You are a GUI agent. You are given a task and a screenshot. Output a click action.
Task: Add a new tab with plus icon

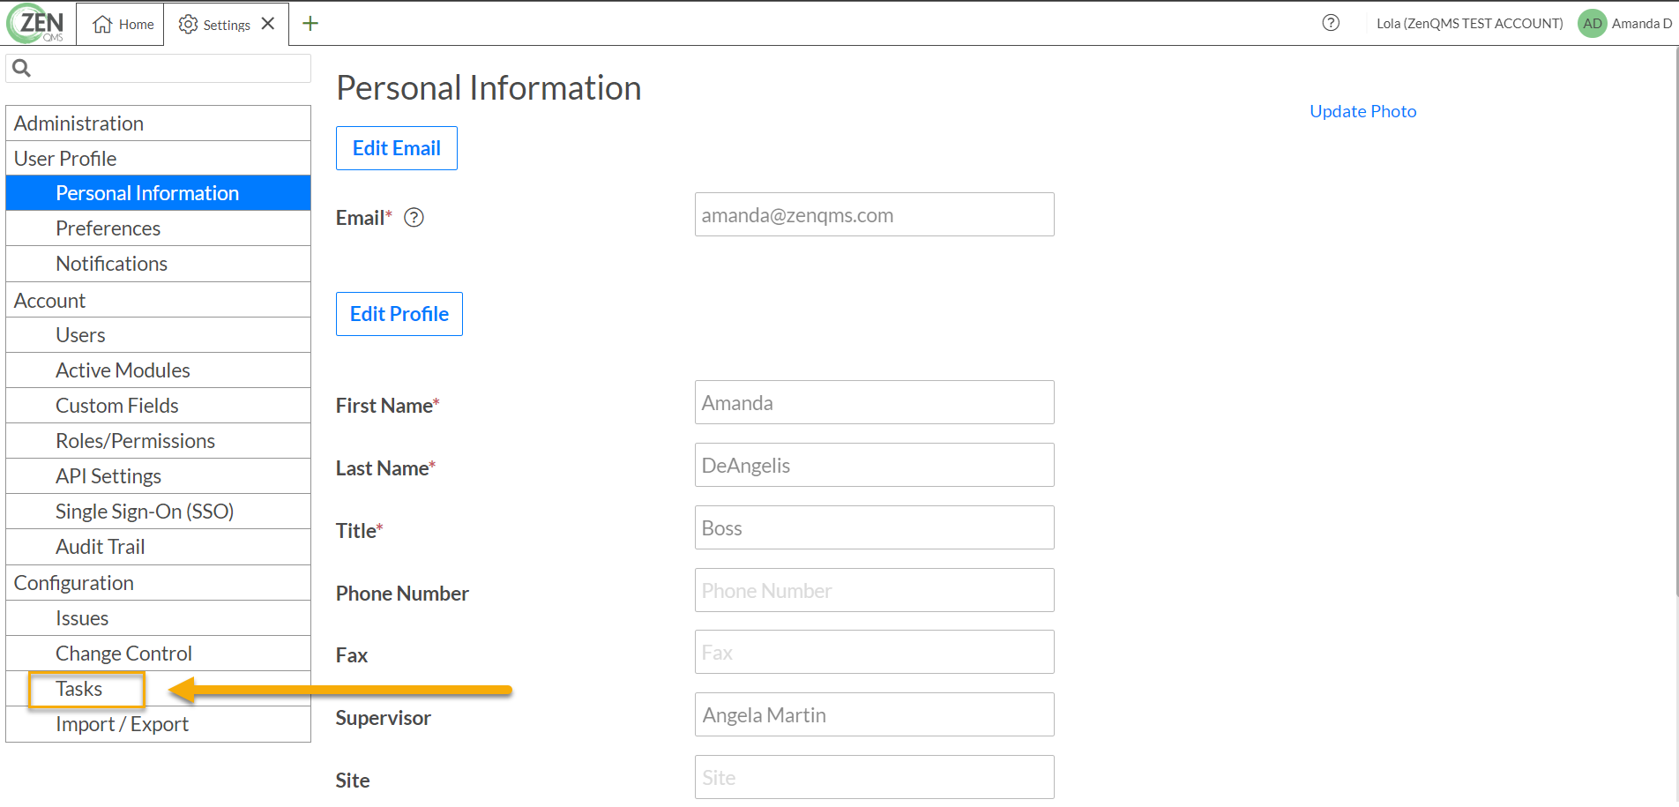(310, 24)
